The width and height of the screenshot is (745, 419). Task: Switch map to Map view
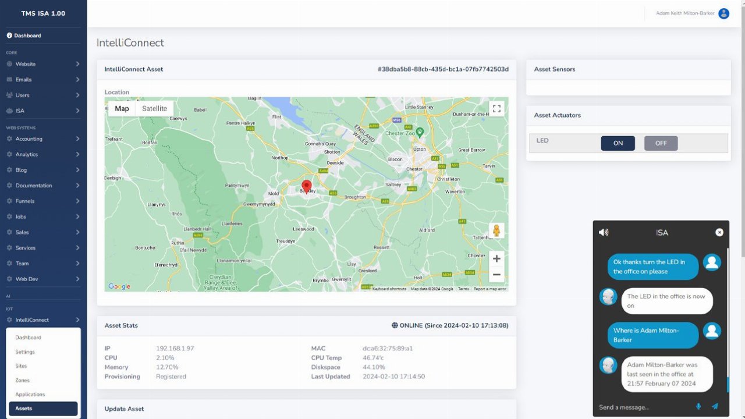122,109
